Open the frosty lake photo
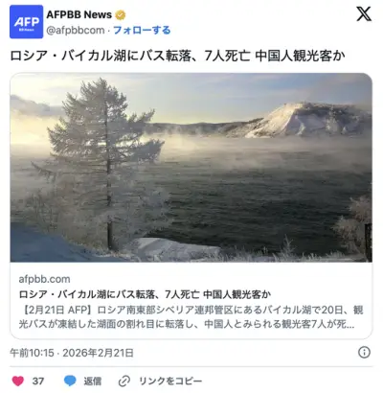The image size is (383, 393). [191, 168]
